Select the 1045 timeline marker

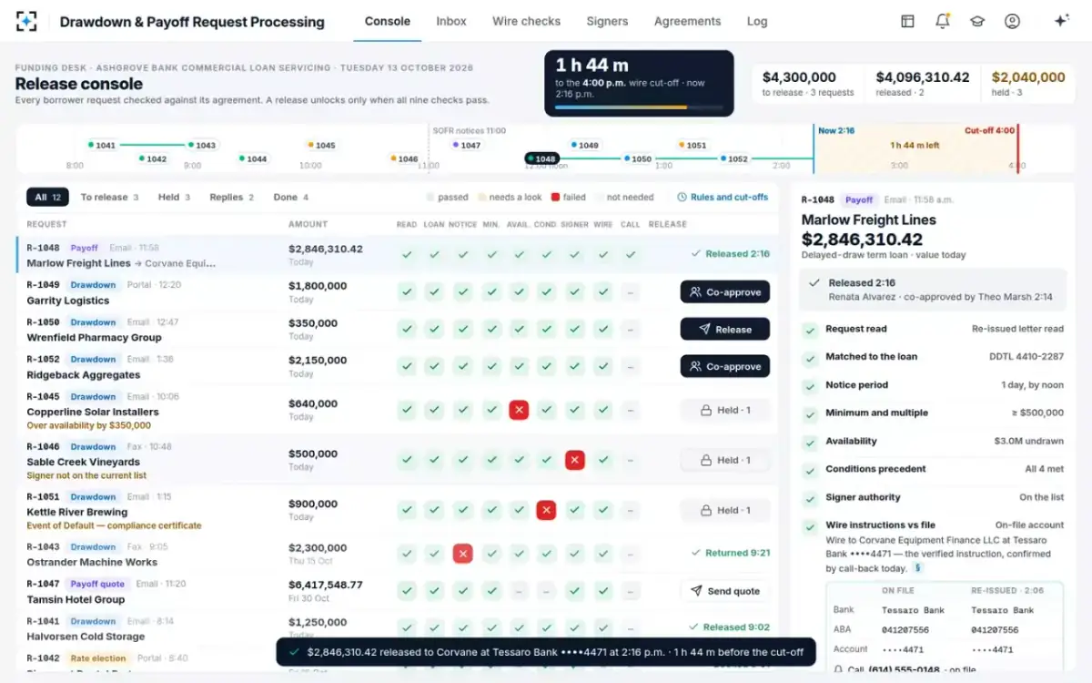point(321,145)
